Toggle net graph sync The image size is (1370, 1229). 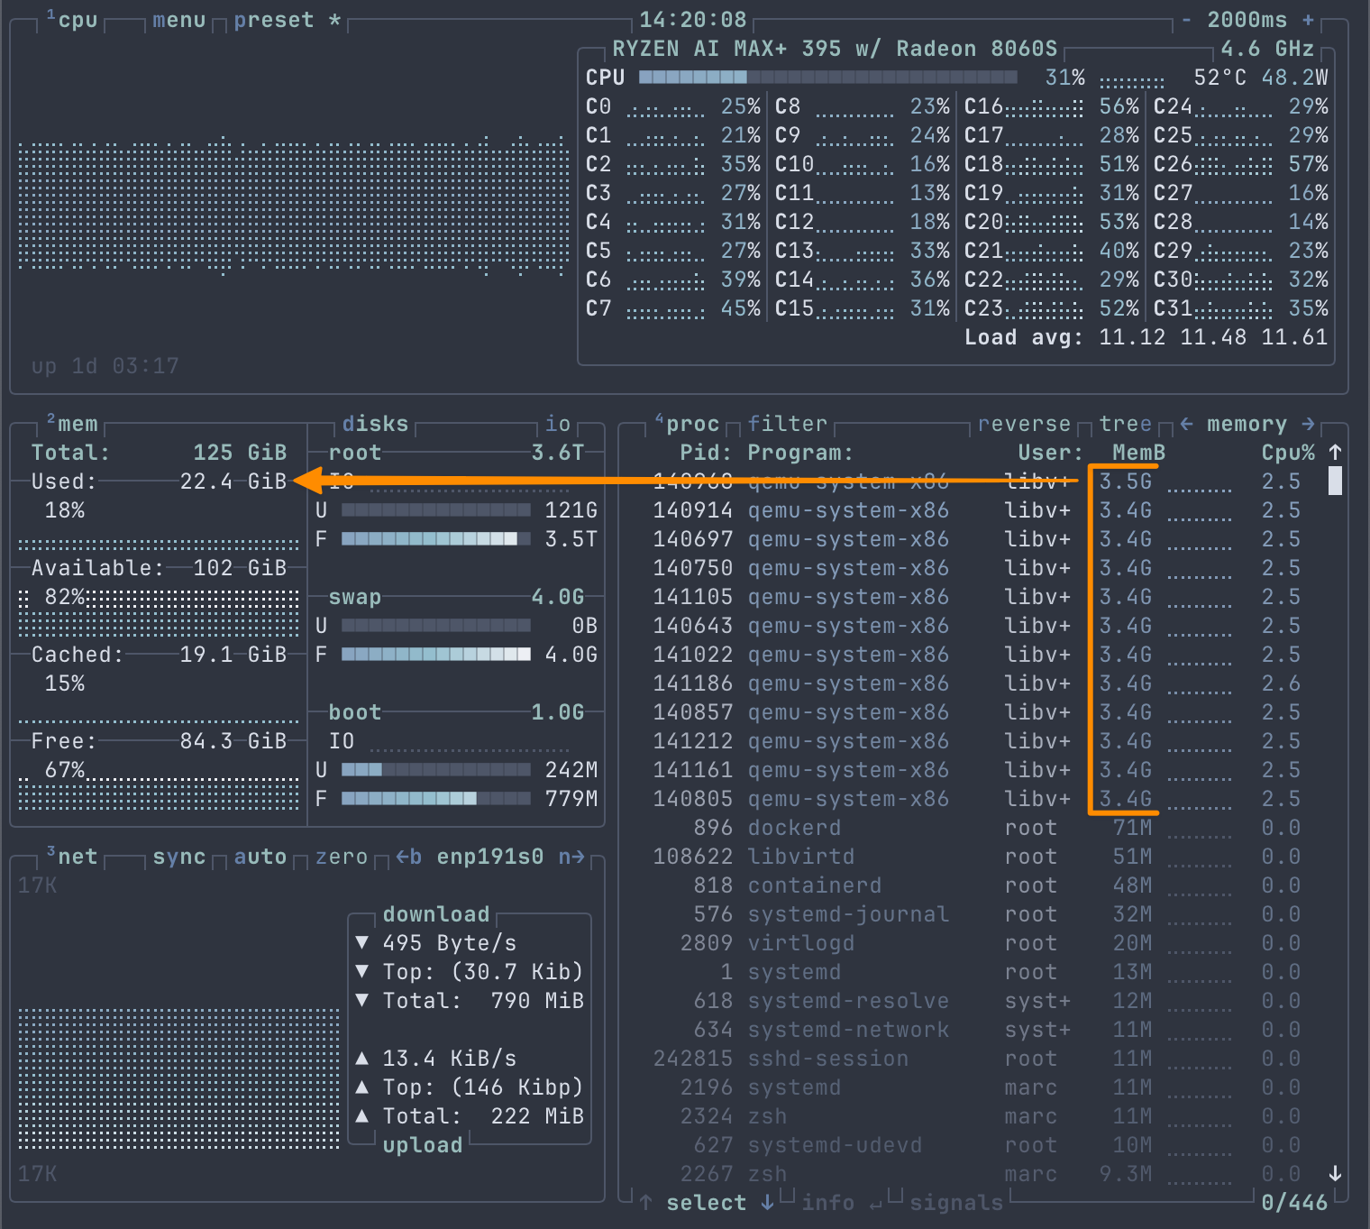pos(178,857)
